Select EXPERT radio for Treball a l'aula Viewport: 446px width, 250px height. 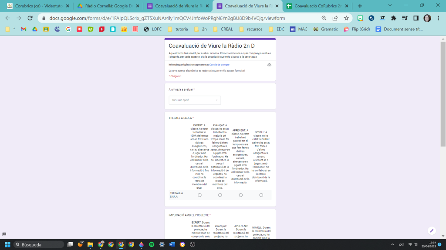pos(199,195)
